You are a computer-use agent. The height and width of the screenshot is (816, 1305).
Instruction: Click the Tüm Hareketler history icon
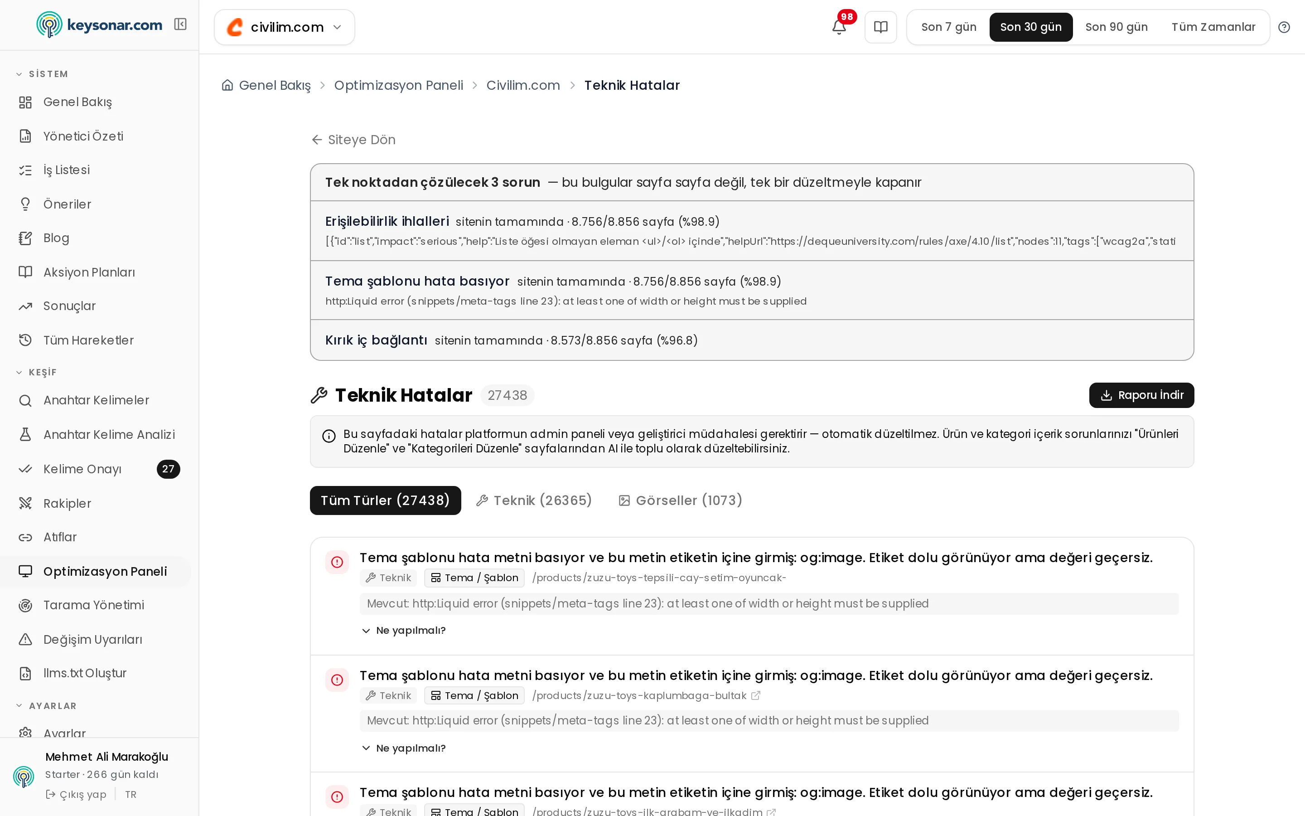tap(25, 340)
